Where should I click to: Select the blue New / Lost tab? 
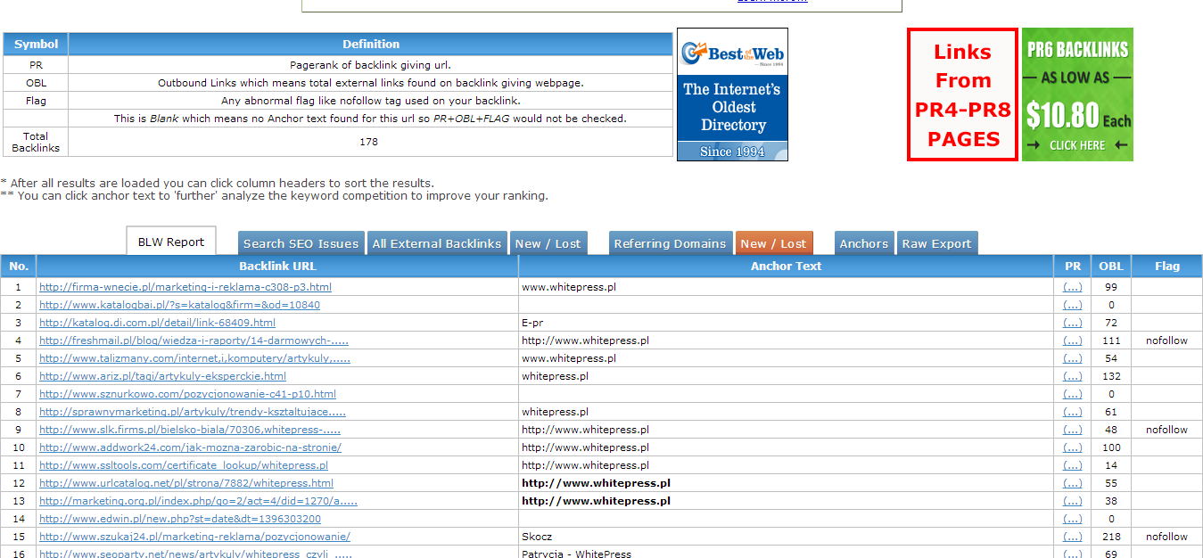(x=548, y=243)
